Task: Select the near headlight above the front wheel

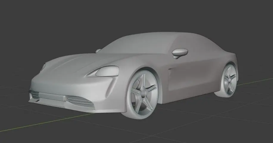Action: (107, 71)
